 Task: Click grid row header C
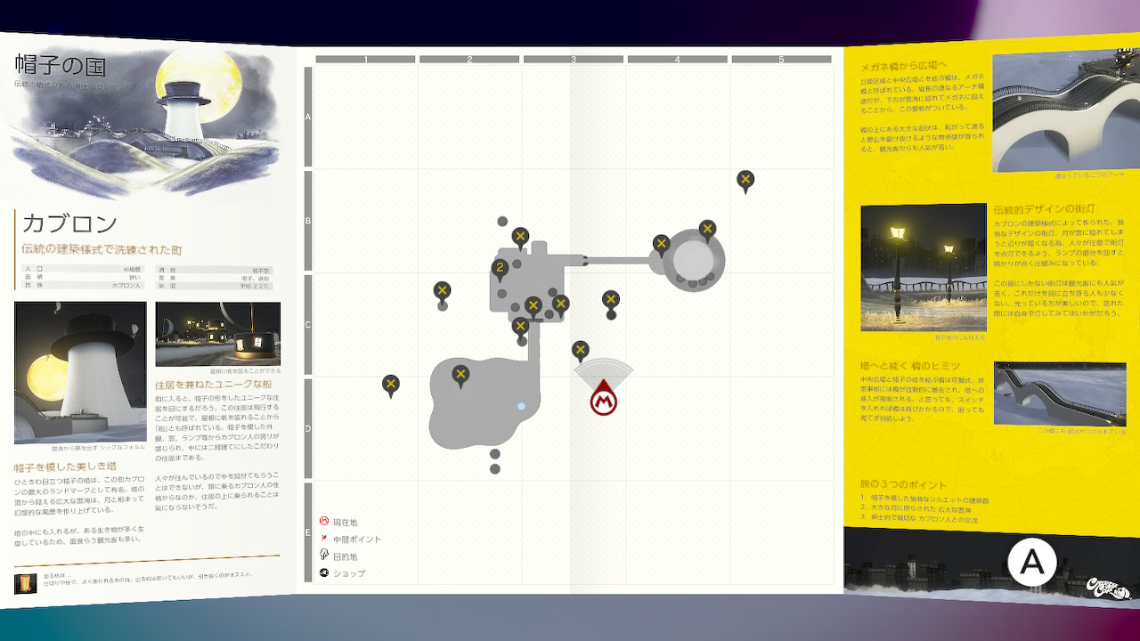(308, 325)
